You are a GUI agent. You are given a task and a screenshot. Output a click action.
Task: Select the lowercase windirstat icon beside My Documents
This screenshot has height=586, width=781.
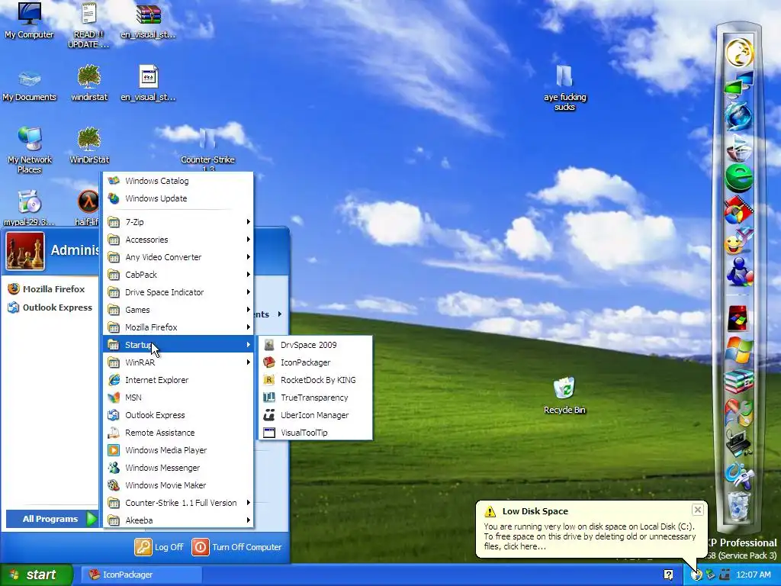point(89,83)
